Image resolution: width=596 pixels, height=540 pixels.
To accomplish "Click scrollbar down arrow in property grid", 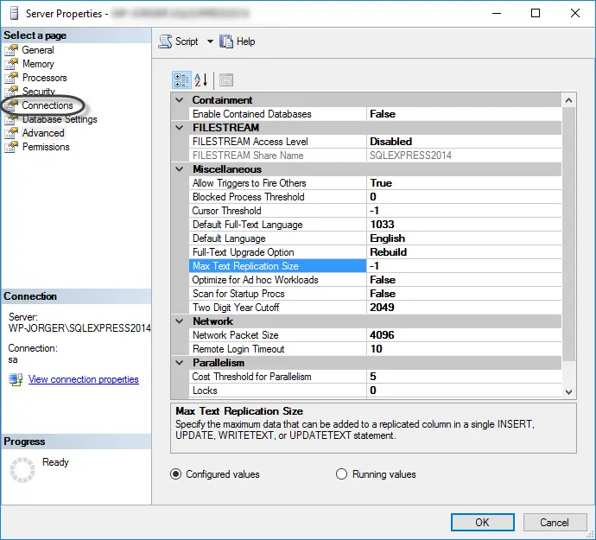I will pyautogui.click(x=568, y=391).
